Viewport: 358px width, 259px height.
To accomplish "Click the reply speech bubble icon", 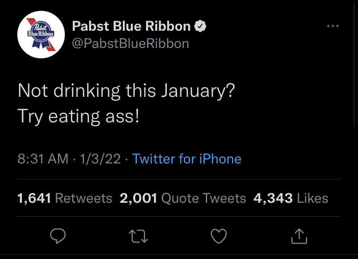I will click(58, 236).
